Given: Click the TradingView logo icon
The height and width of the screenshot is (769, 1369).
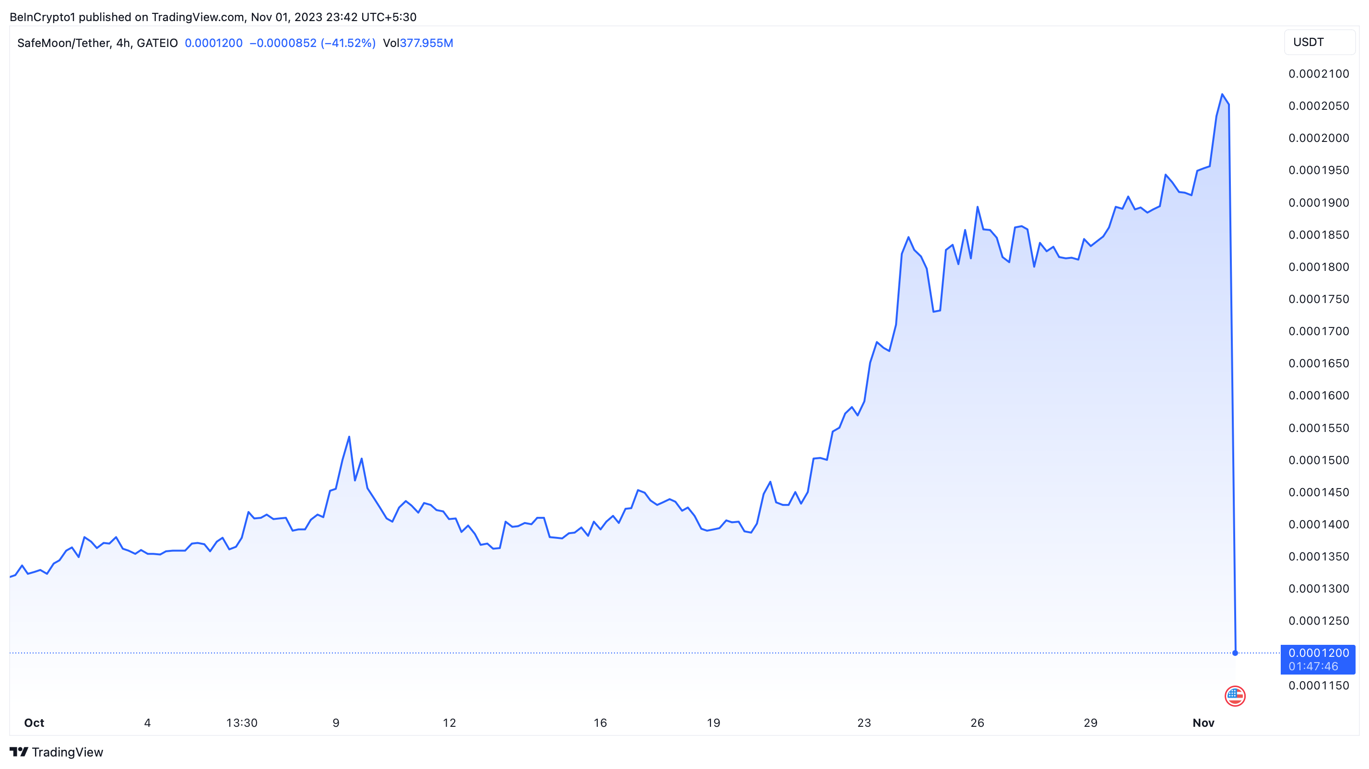Looking at the screenshot, I should pyautogui.click(x=19, y=752).
